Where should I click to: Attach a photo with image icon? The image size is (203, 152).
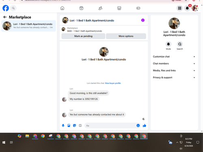pyautogui.click(x=69, y=126)
